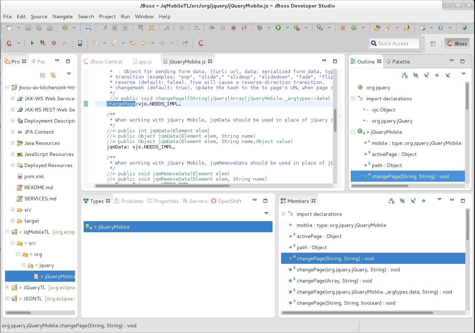Viewport: 475px width, 333px height.
Task: Expand the JSONTL project node
Action: tap(7, 298)
